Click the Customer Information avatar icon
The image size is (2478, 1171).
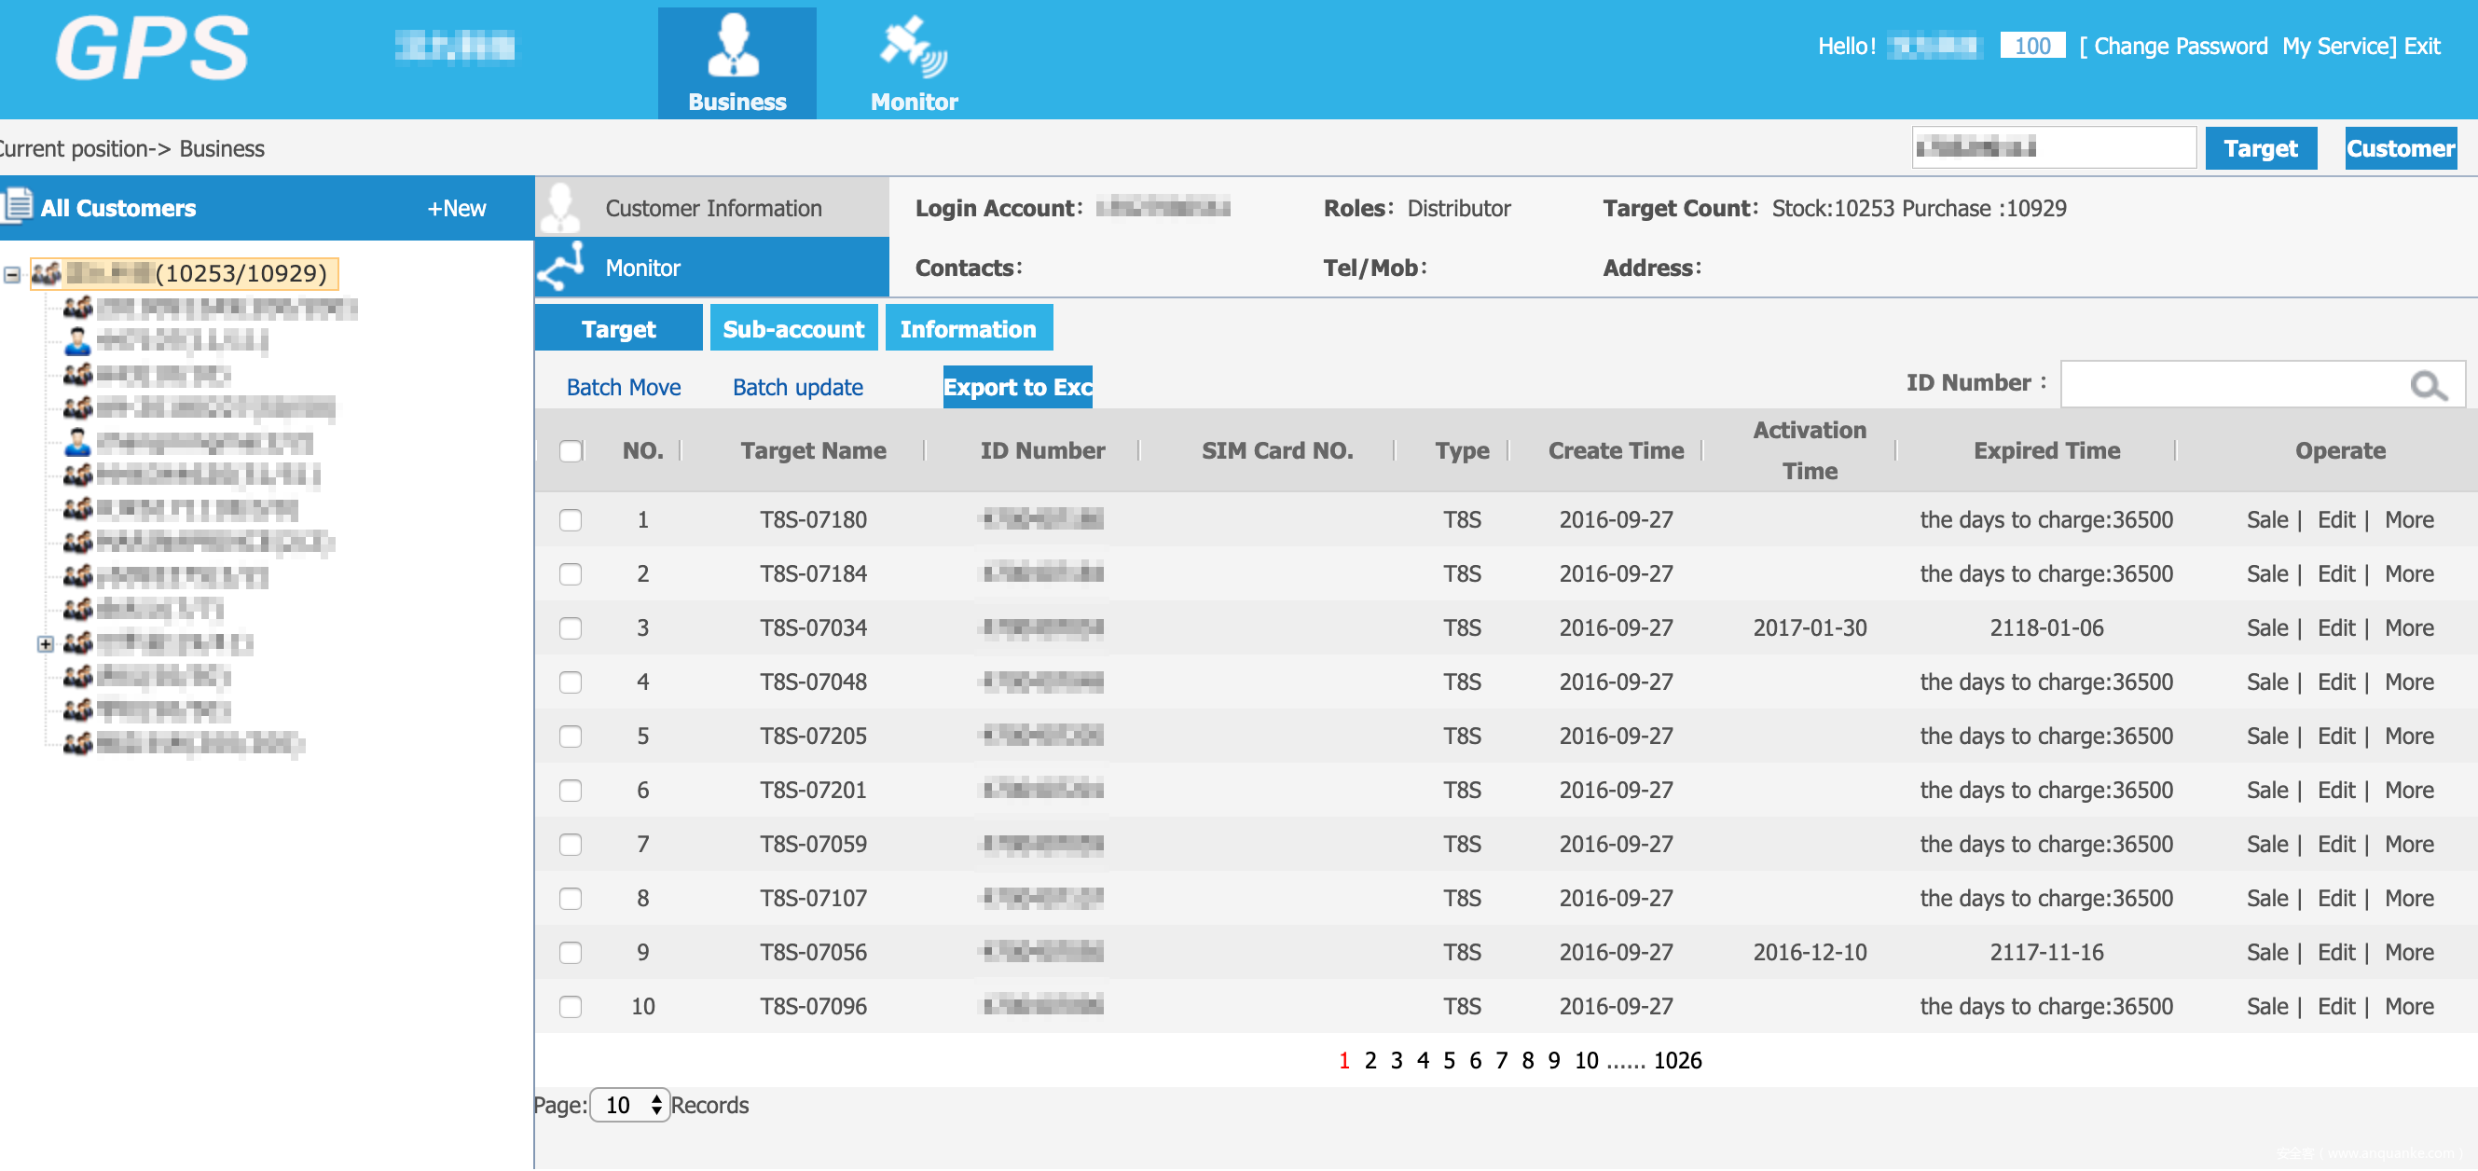(561, 207)
